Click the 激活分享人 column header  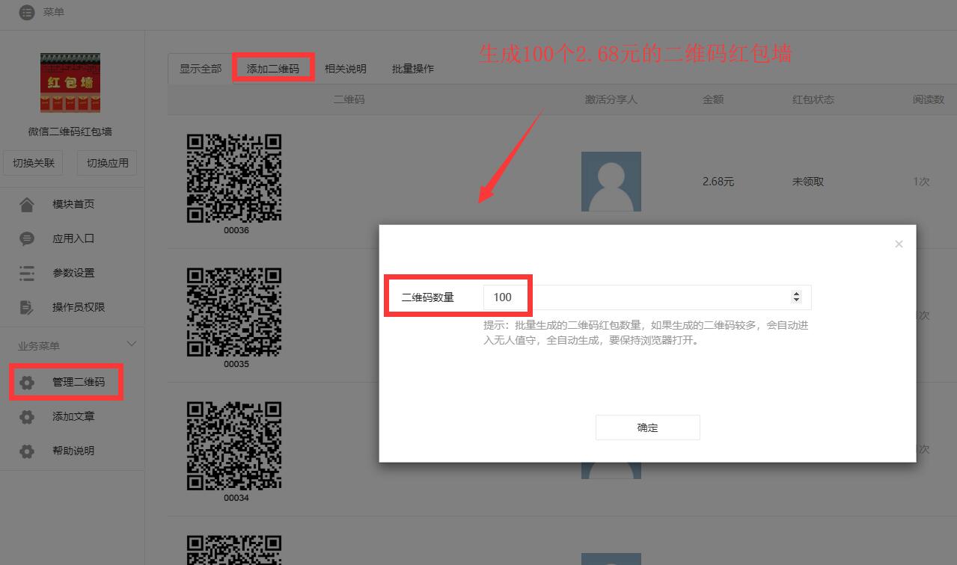611,99
